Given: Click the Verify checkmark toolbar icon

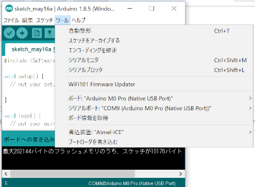Looking at the screenshot, I should (9, 33).
